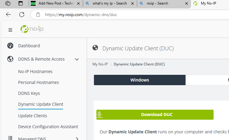This screenshot has height=140, width=229.
Task: Click the globe icon beside the DUC heading
Action: pyautogui.click(x=95, y=48)
